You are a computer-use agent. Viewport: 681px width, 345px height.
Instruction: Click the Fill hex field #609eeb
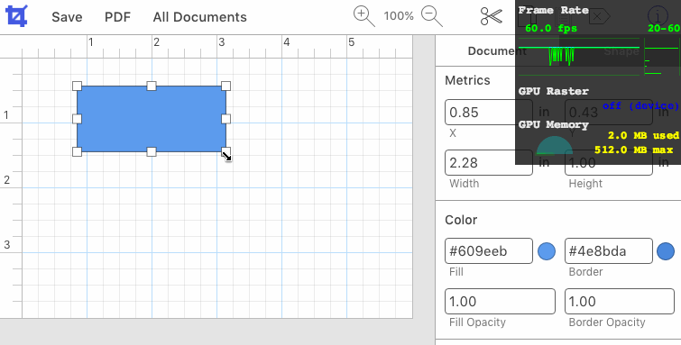point(489,250)
